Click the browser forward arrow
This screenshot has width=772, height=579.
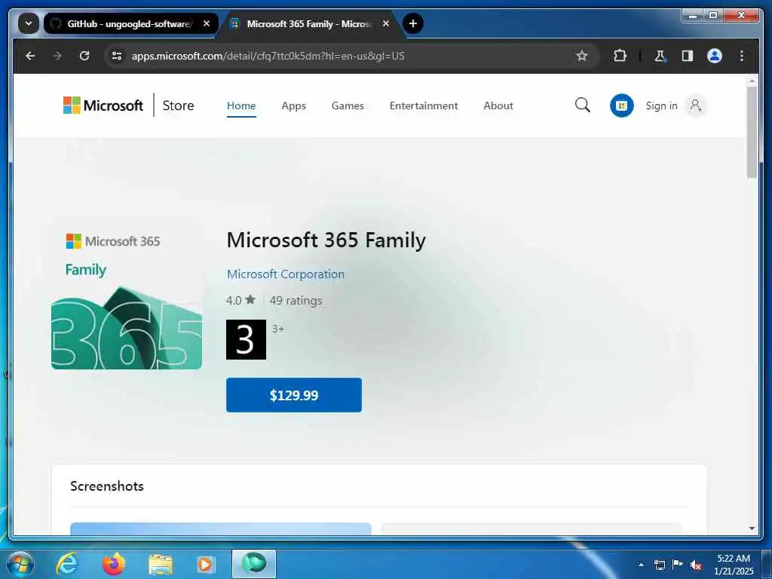click(57, 56)
